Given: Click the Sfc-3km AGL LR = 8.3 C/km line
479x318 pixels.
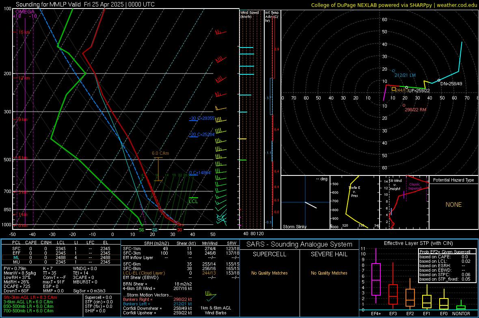Looking at the screenshot, I should [30, 297].
